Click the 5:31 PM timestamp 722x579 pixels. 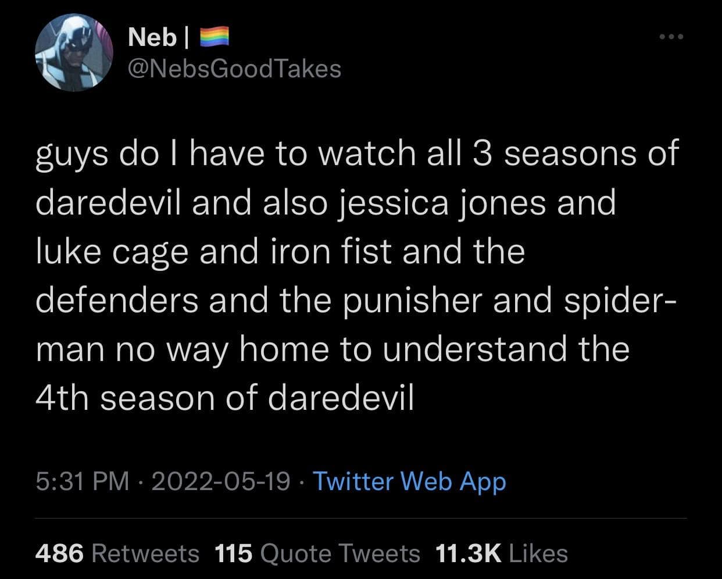pyautogui.click(x=82, y=481)
